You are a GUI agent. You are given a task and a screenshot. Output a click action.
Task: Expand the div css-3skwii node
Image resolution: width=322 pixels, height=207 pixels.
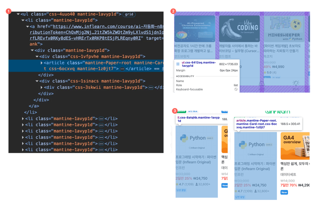point(42,88)
